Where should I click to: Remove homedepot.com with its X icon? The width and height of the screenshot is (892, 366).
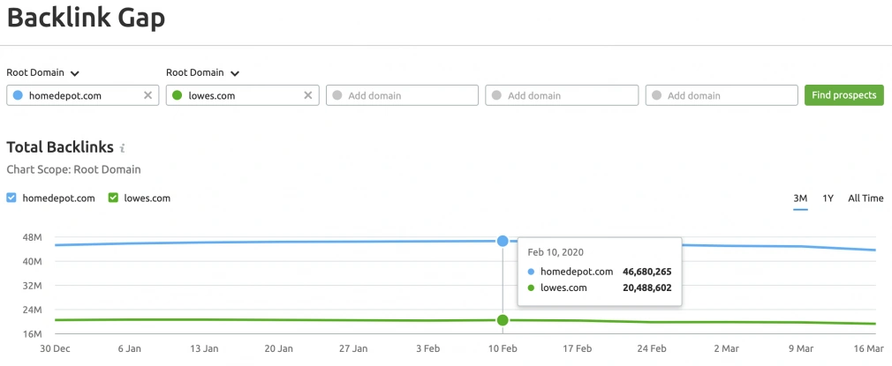click(x=147, y=95)
